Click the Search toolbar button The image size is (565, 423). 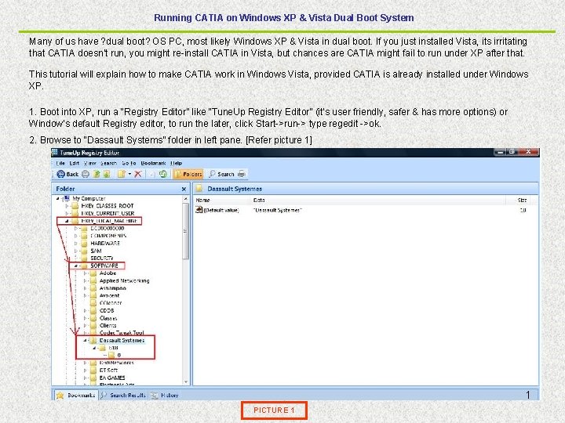pyautogui.click(x=221, y=174)
